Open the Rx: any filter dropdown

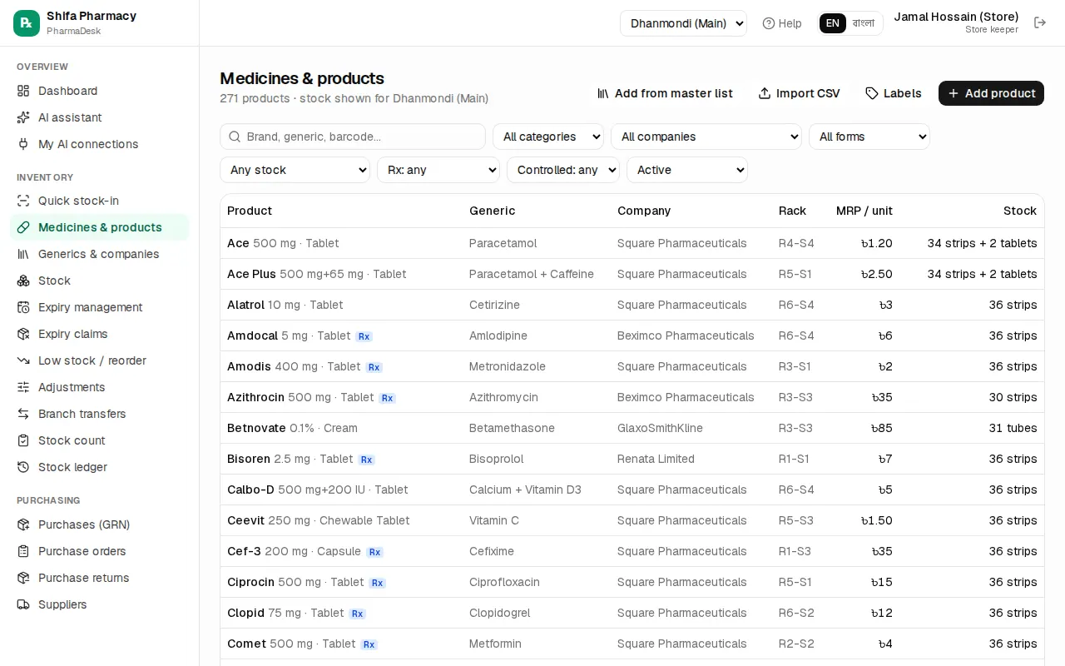438,170
